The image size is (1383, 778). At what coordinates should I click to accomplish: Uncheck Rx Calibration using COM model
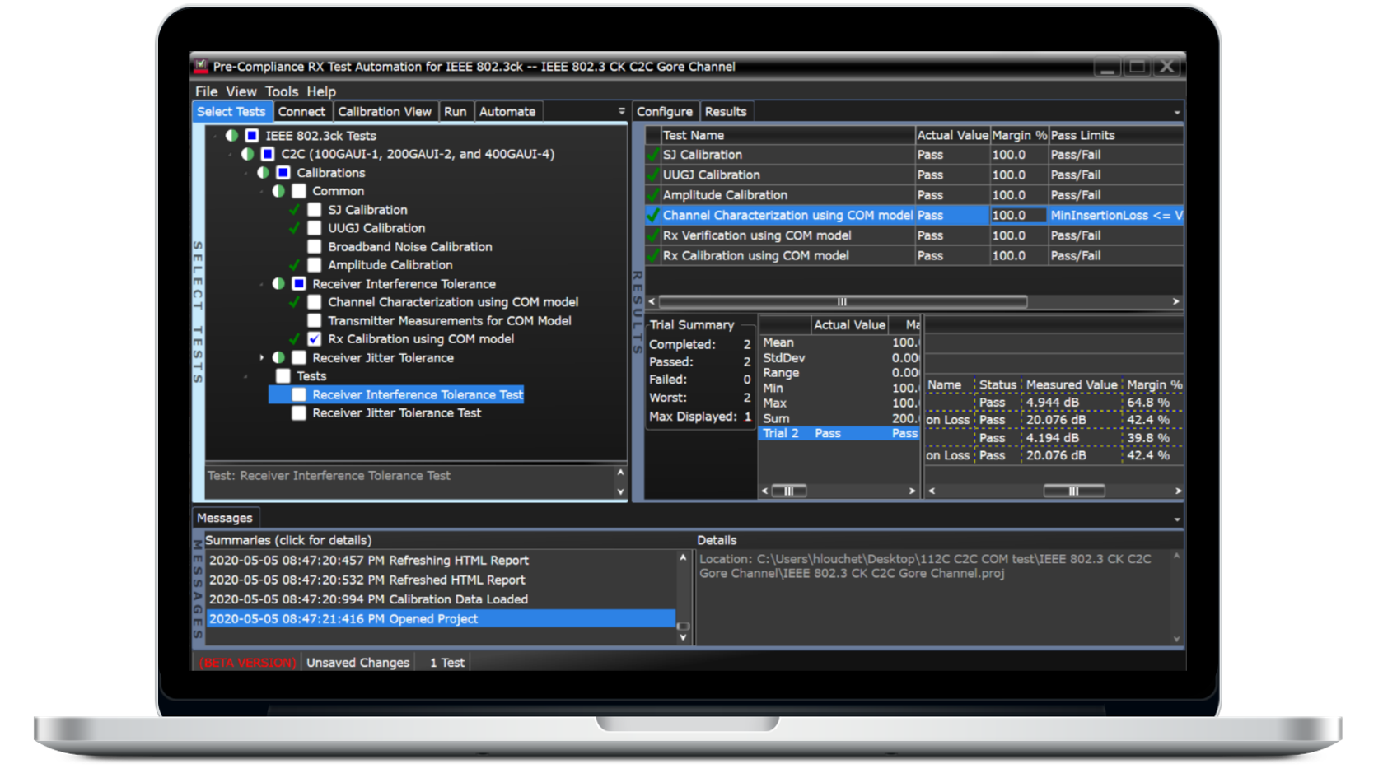coord(314,338)
